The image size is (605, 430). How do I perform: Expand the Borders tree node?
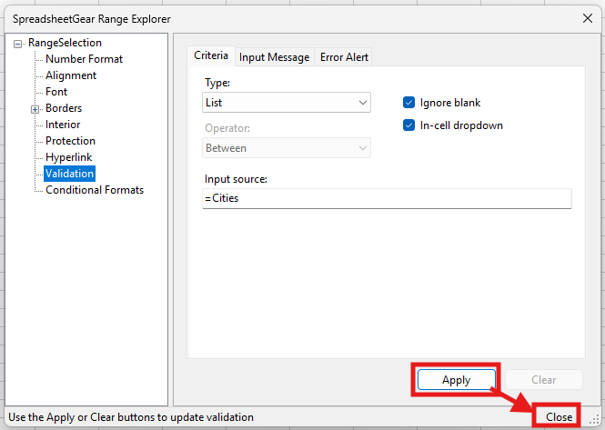pos(35,109)
